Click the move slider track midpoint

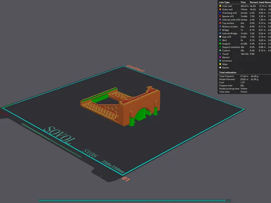pos(131,200)
